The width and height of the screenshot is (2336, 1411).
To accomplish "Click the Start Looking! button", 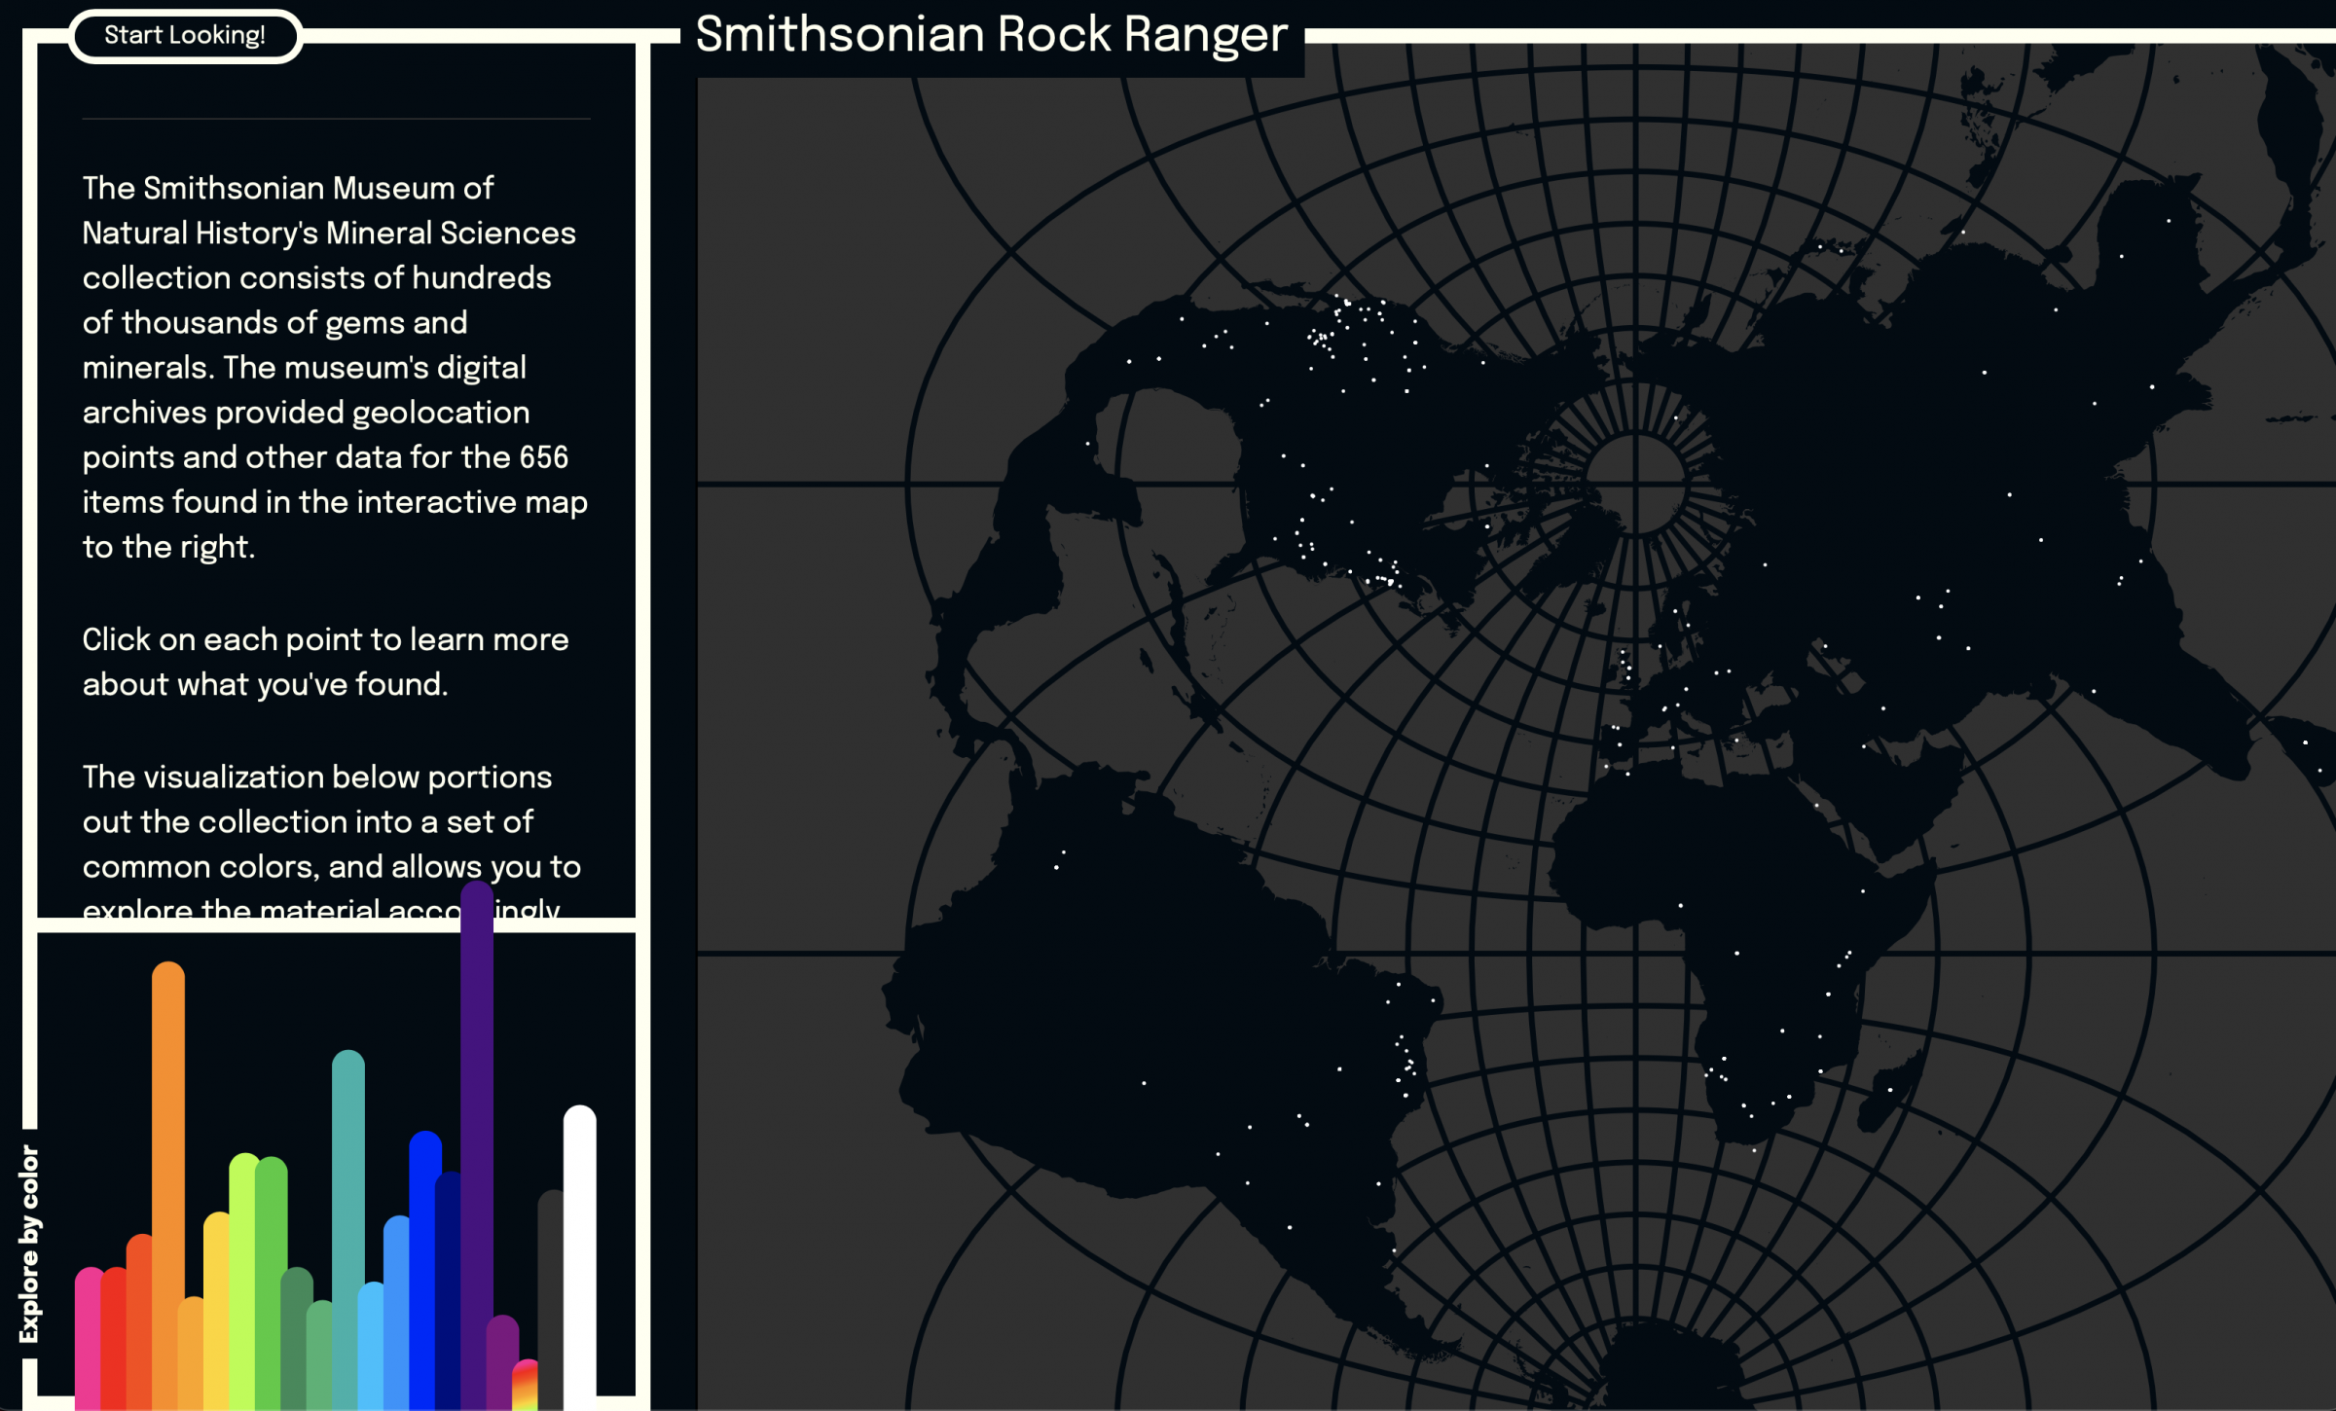I will pos(185,35).
